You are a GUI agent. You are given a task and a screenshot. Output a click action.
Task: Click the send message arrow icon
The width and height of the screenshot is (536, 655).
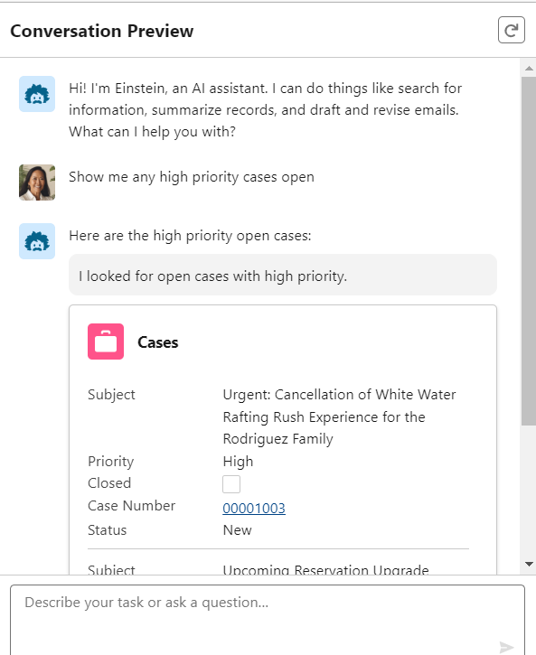point(506,647)
